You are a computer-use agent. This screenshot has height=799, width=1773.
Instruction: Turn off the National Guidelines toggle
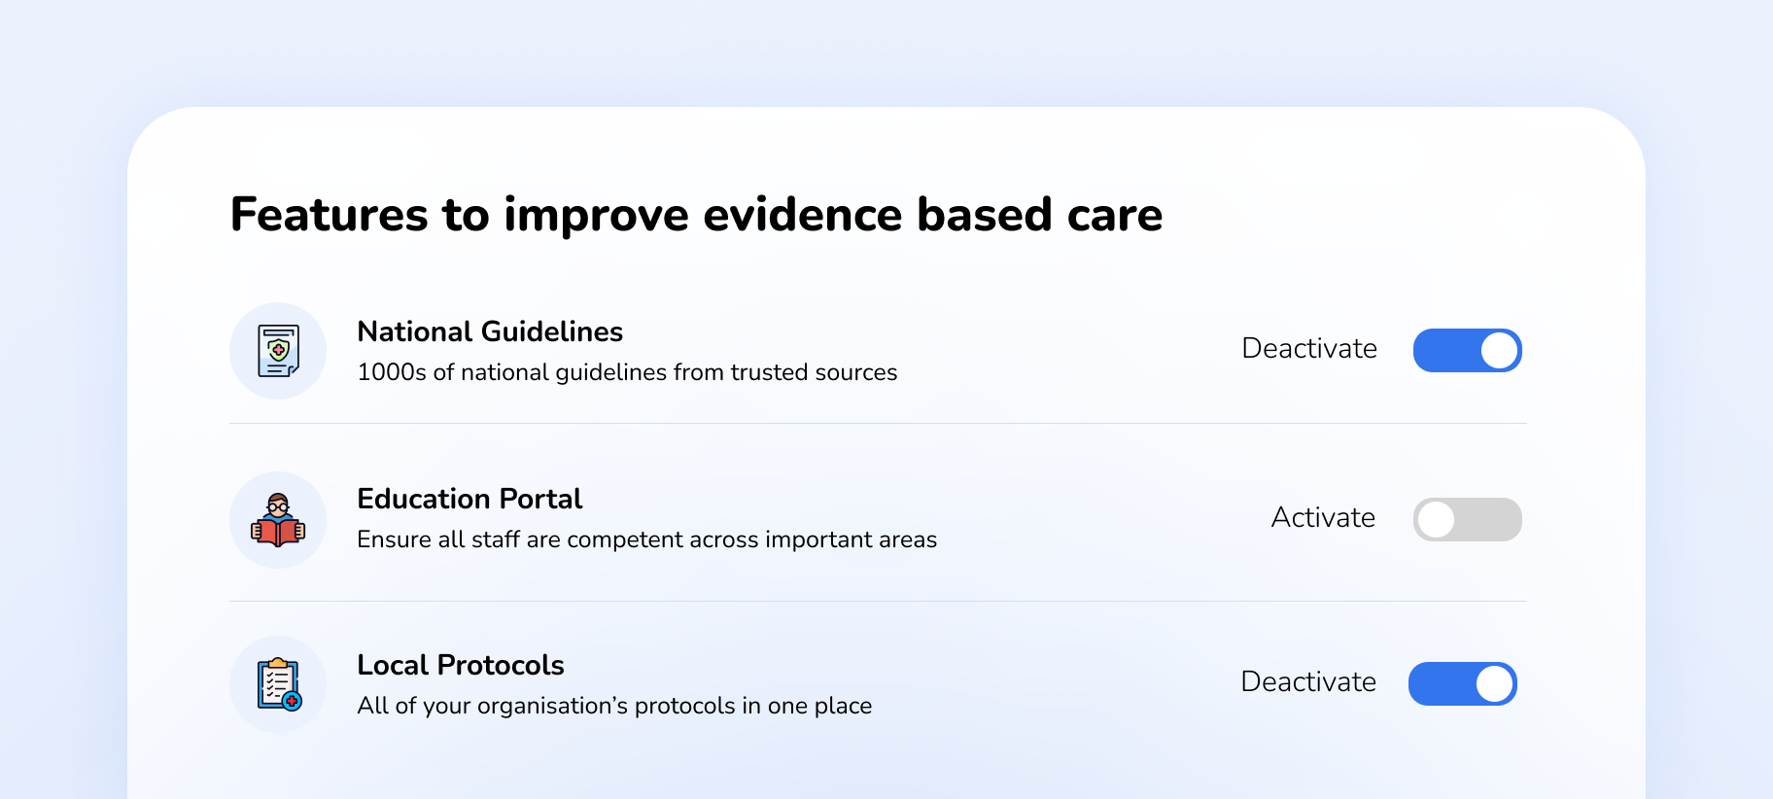pos(1467,351)
